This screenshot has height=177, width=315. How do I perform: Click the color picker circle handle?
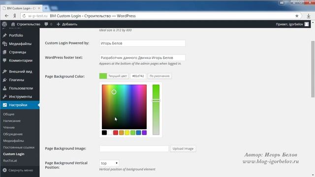click(114, 92)
